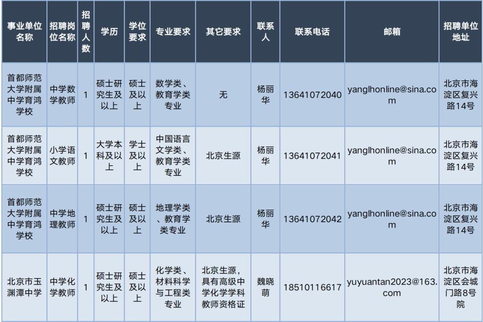Click the 事业单位名称 column header
Image resolution: width=483 pixels, height=322 pixels.
[x=24, y=32]
